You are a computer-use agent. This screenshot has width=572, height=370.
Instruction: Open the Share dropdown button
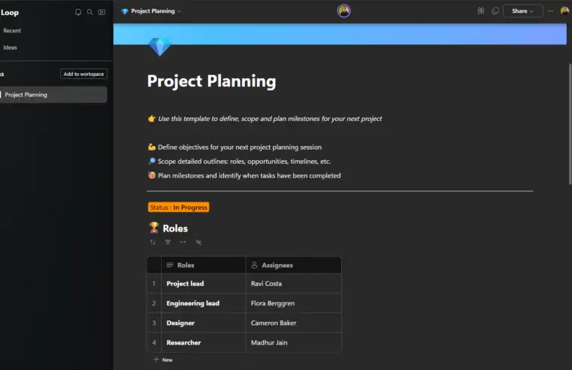(522, 11)
